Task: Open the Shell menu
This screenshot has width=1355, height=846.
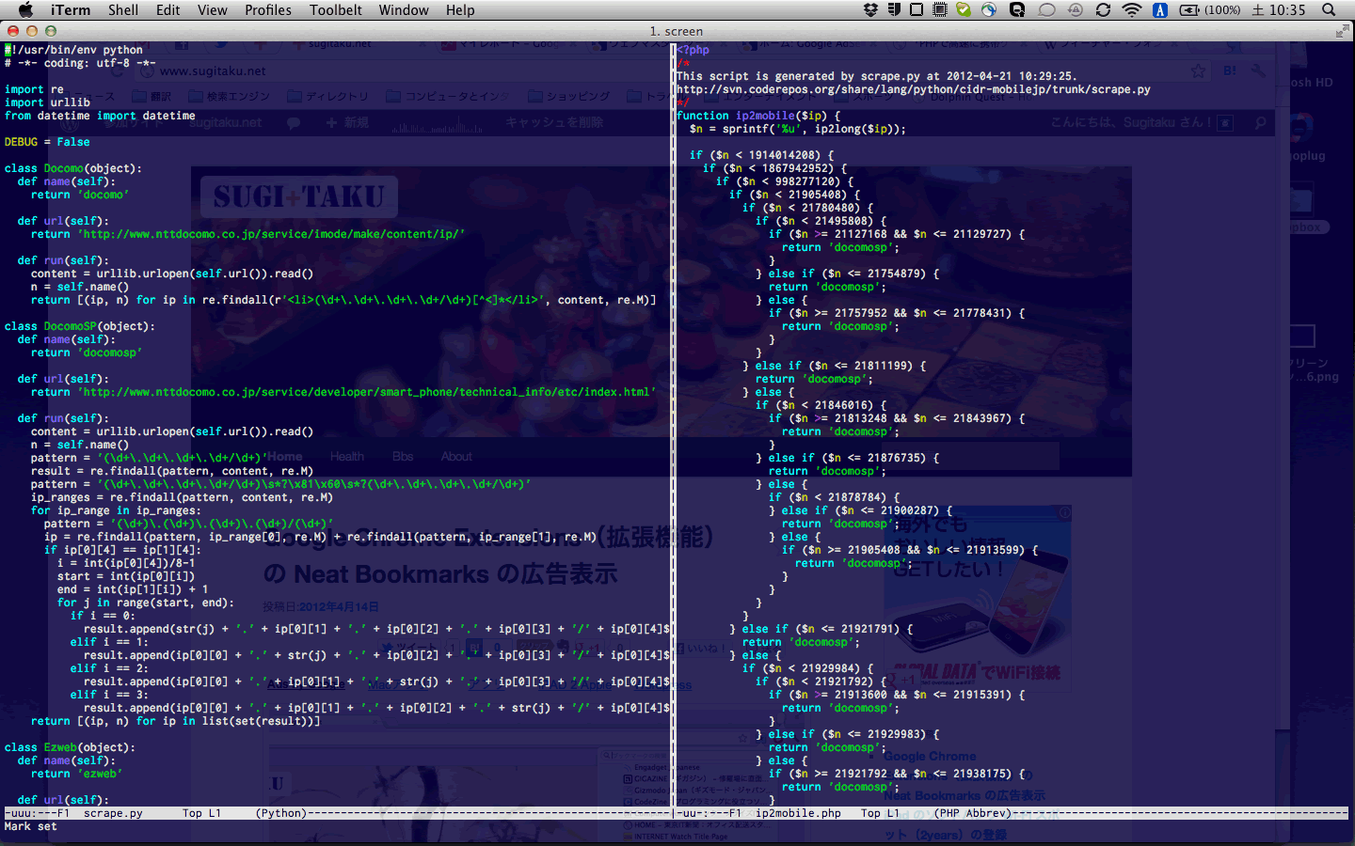Action: [x=123, y=10]
